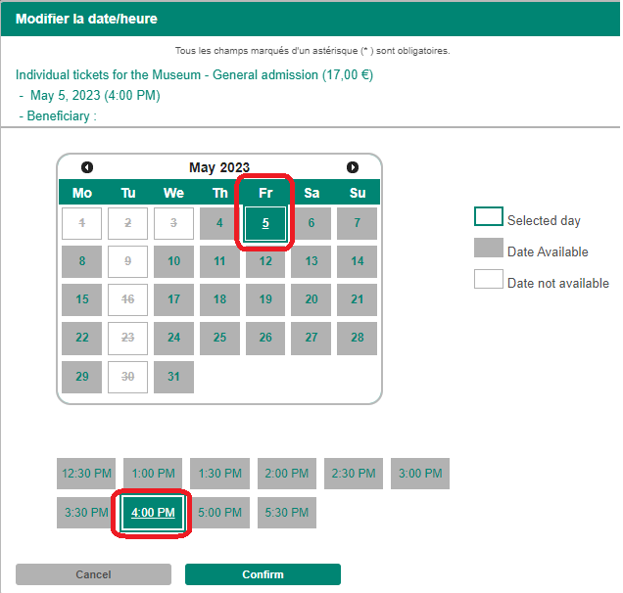Image resolution: width=623 pixels, height=593 pixels.
Task: Choose Sunday May 7
Action: [x=358, y=223]
